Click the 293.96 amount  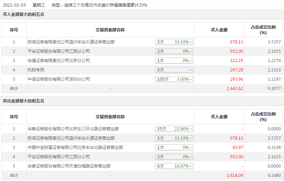[x=237, y=79]
